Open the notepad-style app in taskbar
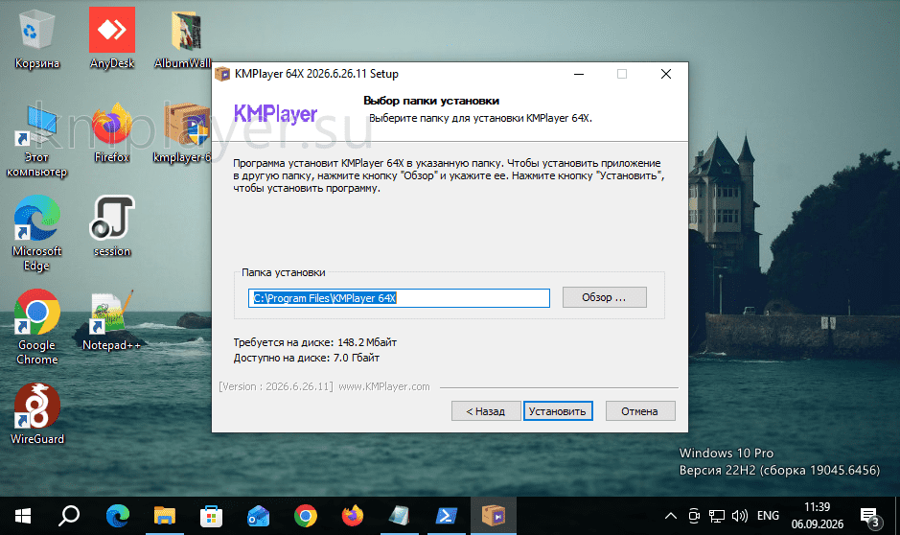This screenshot has height=535, width=900. (x=400, y=516)
